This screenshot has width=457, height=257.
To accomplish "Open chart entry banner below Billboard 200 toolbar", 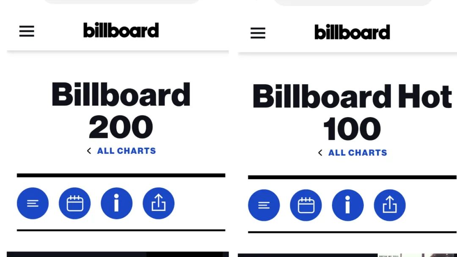I will point(118,254).
